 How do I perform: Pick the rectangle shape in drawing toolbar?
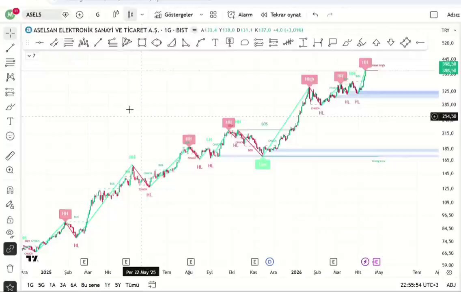(142, 43)
